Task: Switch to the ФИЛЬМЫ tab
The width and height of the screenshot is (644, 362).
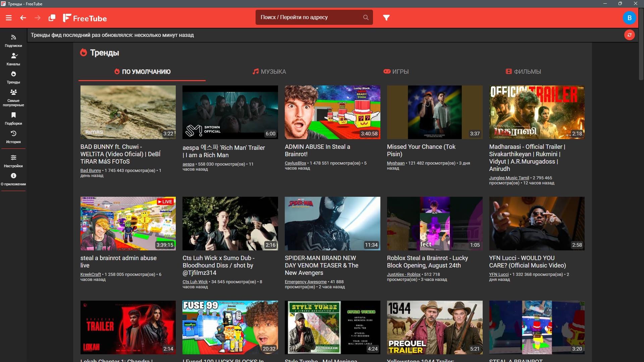Action: tap(523, 72)
